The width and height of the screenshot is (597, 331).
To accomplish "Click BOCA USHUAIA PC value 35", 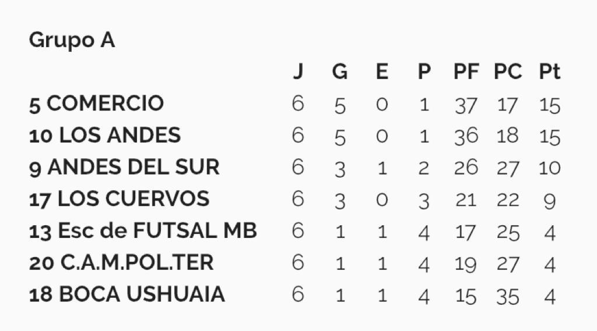I will (508, 297).
